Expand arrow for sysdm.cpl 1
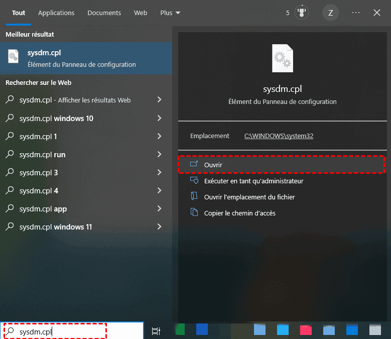This screenshot has height=339, width=391. click(159, 136)
